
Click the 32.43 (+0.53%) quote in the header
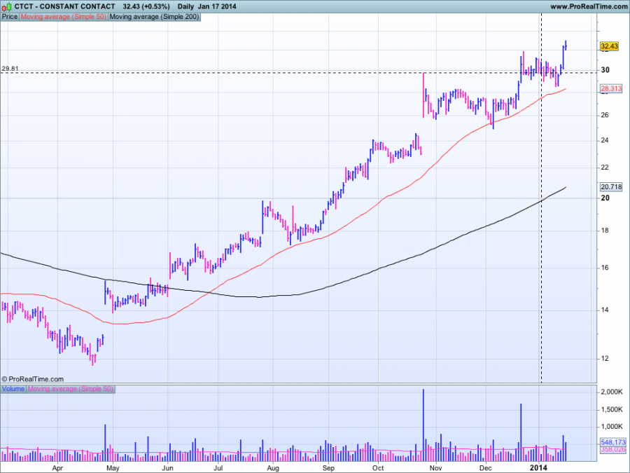point(146,6)
